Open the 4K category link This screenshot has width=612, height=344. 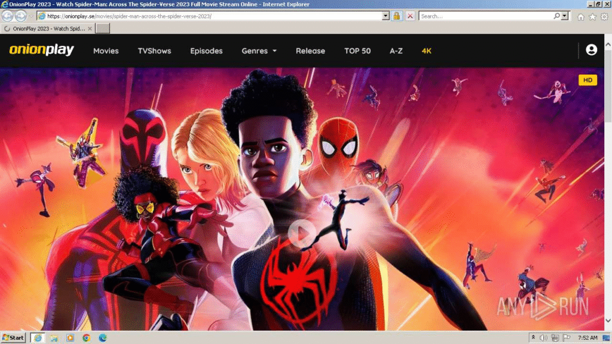[x=426, y=51]
